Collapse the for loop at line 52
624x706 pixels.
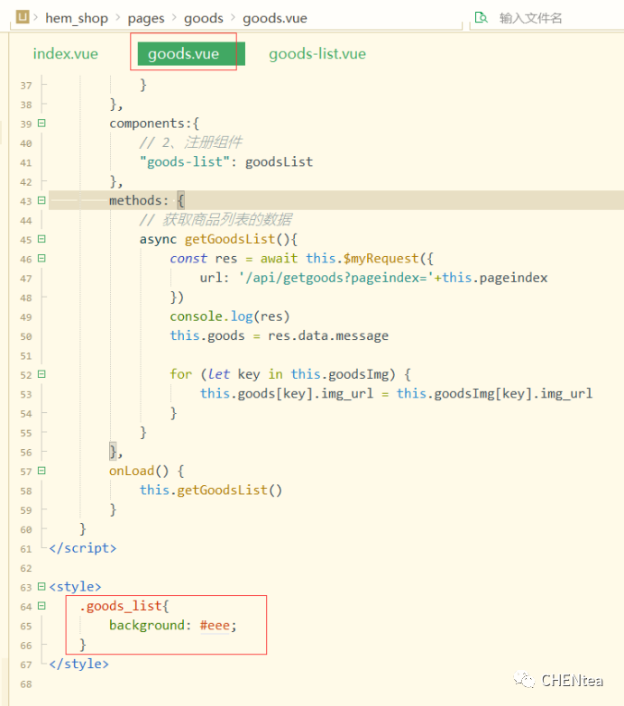tap(41, 374)
